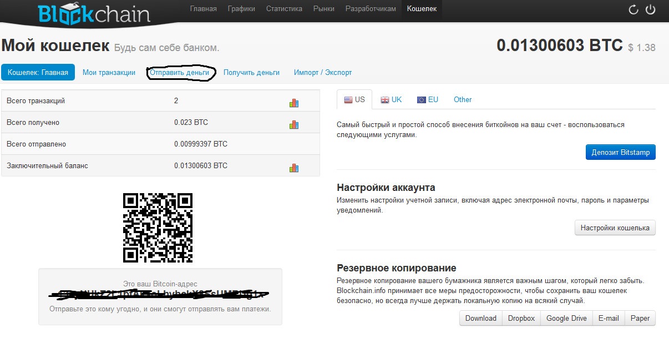Select the US deposit tab

coord(354,99)
